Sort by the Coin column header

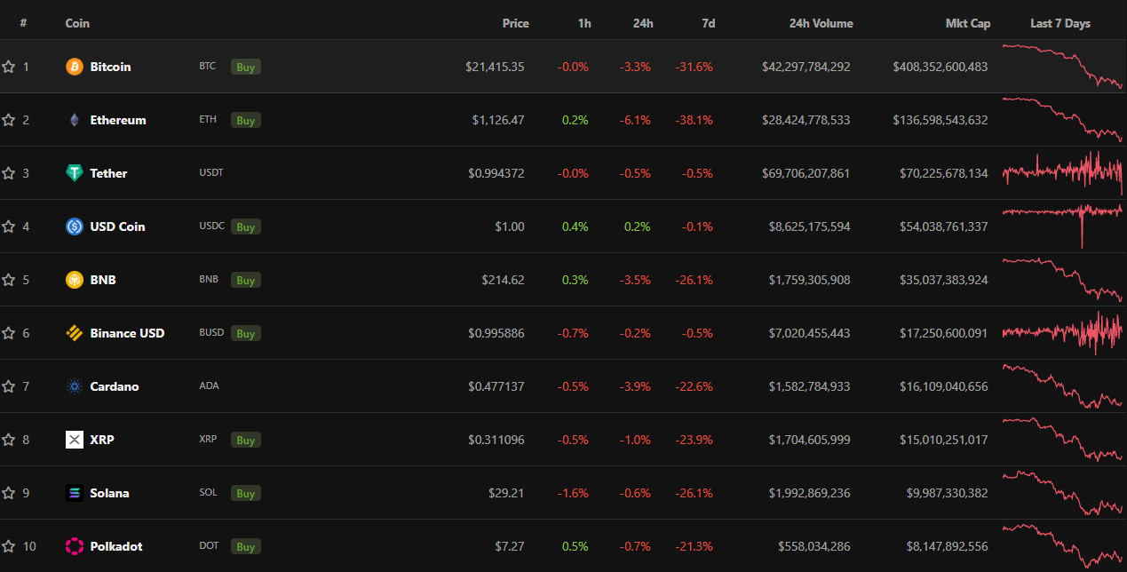[77, 23]
